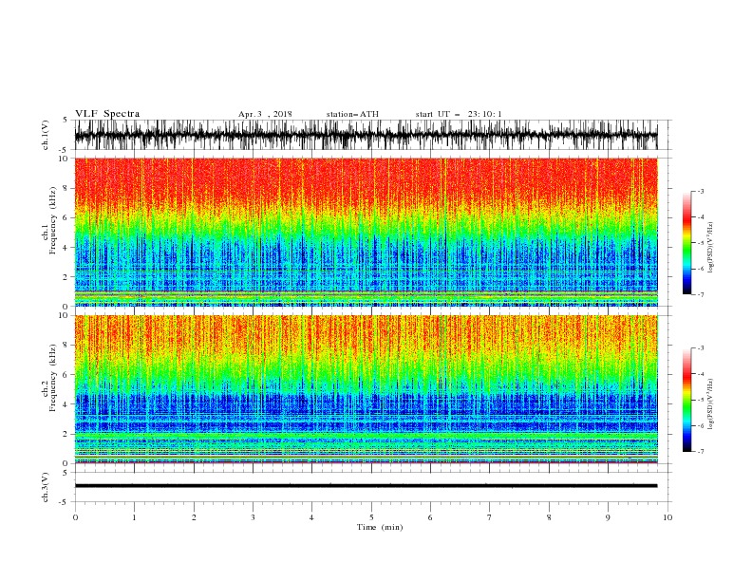Click the 'Time (min)' axis title
The height and width of the screenshot is (581, 752).
click(380, 527)
